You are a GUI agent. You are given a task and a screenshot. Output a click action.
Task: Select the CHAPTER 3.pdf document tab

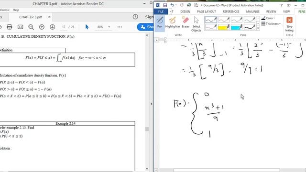[31, 17]
